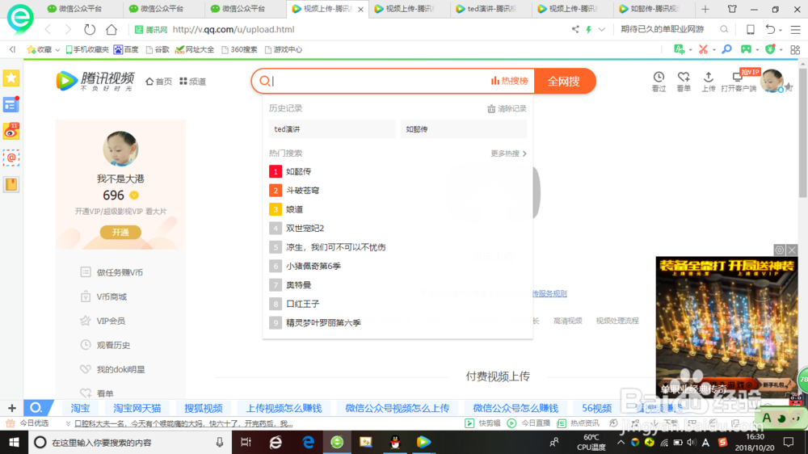
Task: Click the game advertisement image
Action: click(x=726, y=326)
